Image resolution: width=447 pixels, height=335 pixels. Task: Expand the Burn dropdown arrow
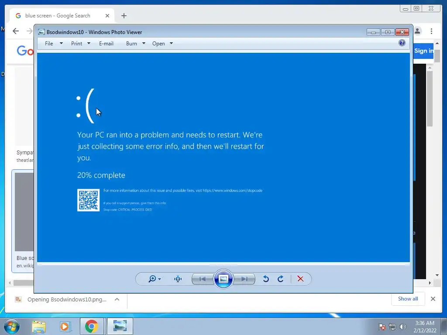[144, 43]
